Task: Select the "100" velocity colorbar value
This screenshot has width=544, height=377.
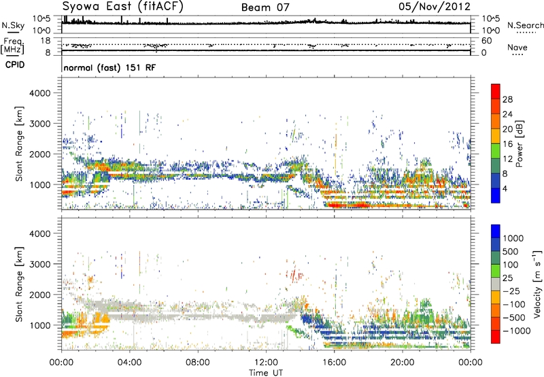Action: (x=509, y=265)
